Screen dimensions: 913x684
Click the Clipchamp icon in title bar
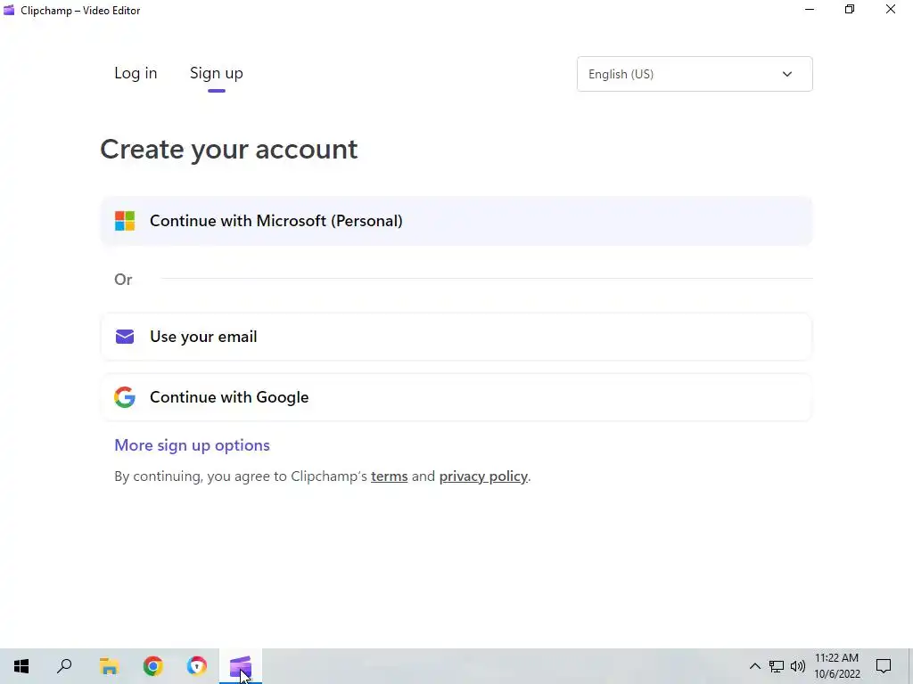9,11
